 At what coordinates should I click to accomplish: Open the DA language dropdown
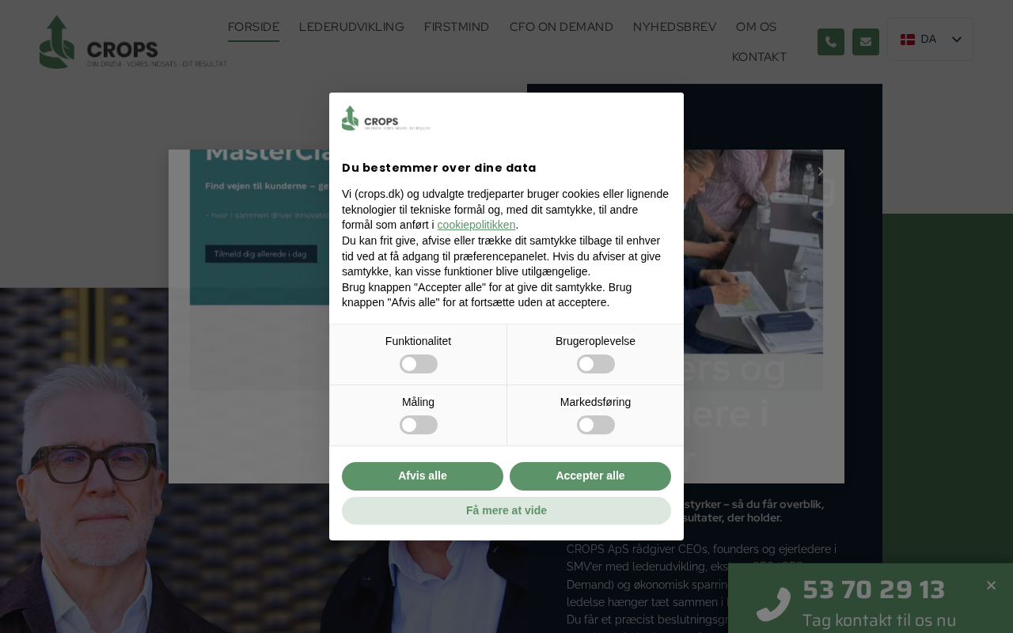coord(931,40)
